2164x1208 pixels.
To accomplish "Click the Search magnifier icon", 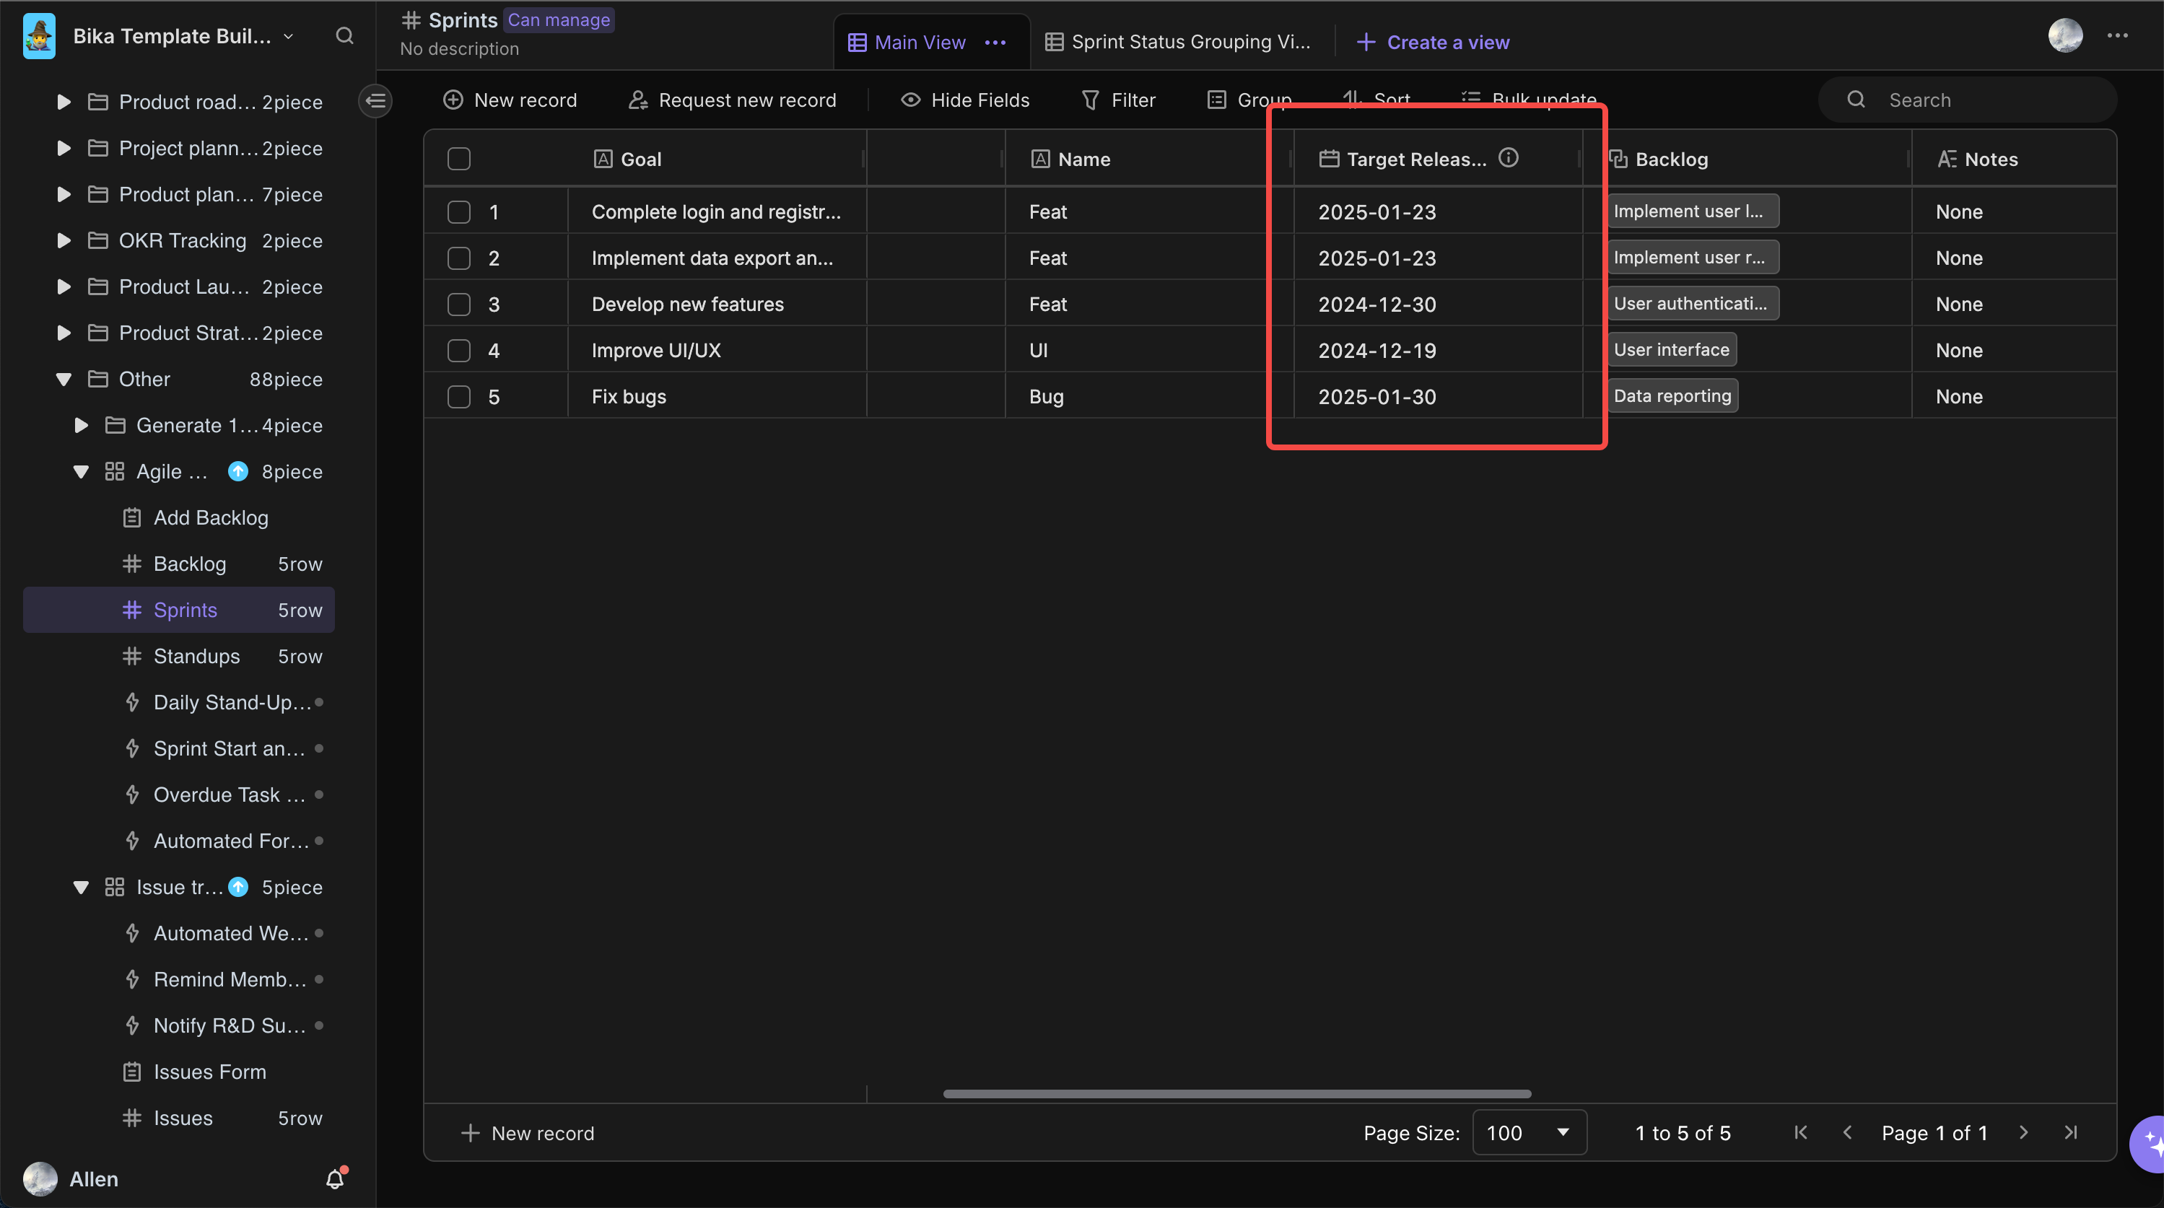I will [1857, 100].
